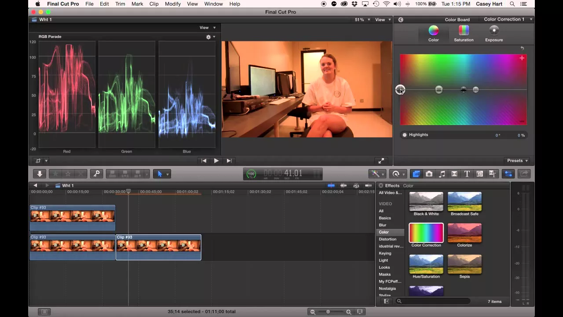This screenshot has width=563, height=317.
Task: Open the Select arrow tool menu
Action: [x=162, y=174]
